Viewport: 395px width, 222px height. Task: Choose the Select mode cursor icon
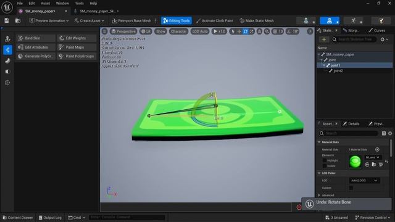point(233,31)
